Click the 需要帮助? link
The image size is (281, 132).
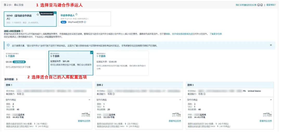click(x=270, y=5)
